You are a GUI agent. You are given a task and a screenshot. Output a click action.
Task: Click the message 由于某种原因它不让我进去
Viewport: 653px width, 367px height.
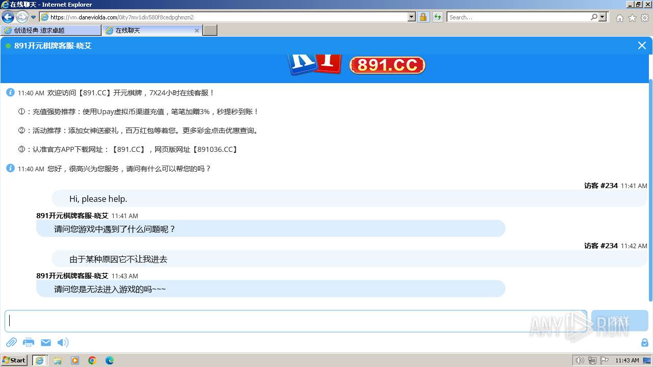click(x=349, y=259)
